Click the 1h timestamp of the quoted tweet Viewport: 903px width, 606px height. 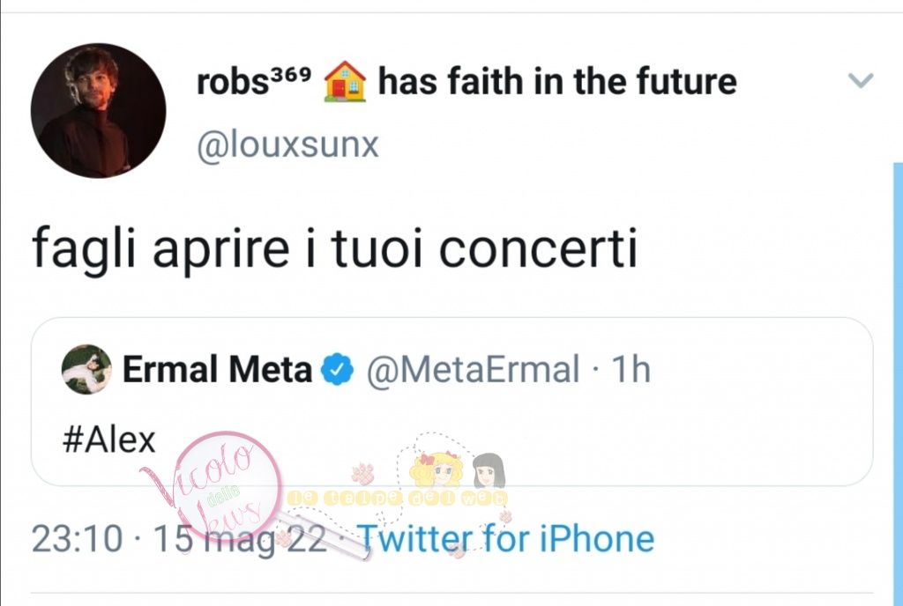click(x=631, y=369)
